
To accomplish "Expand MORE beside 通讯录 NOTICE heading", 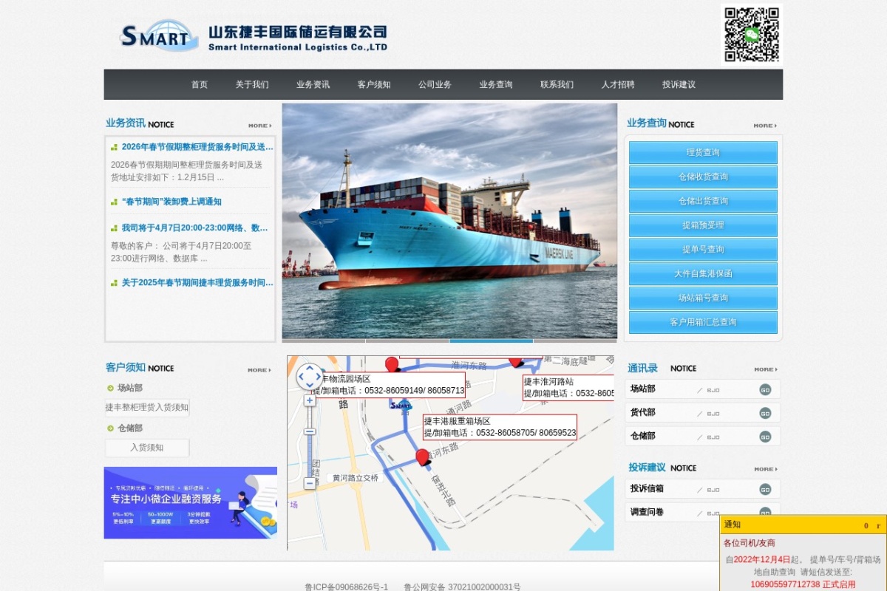I will (766, 369).
